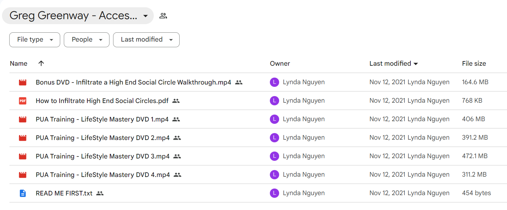Click owner avatar in DVD 1 row
The width and height of the screenshot is (507, 210).
[275, 120]
